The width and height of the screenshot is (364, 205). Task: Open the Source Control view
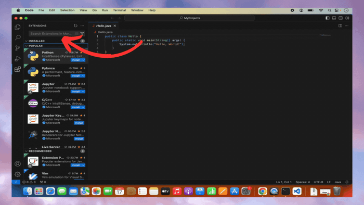click(x=18, y=48)
